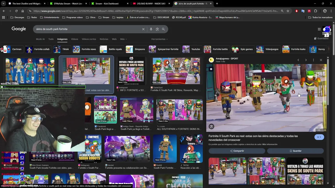Open the Google apps grid icon
This screenshot has height=188, width=335.
(319, 29)
